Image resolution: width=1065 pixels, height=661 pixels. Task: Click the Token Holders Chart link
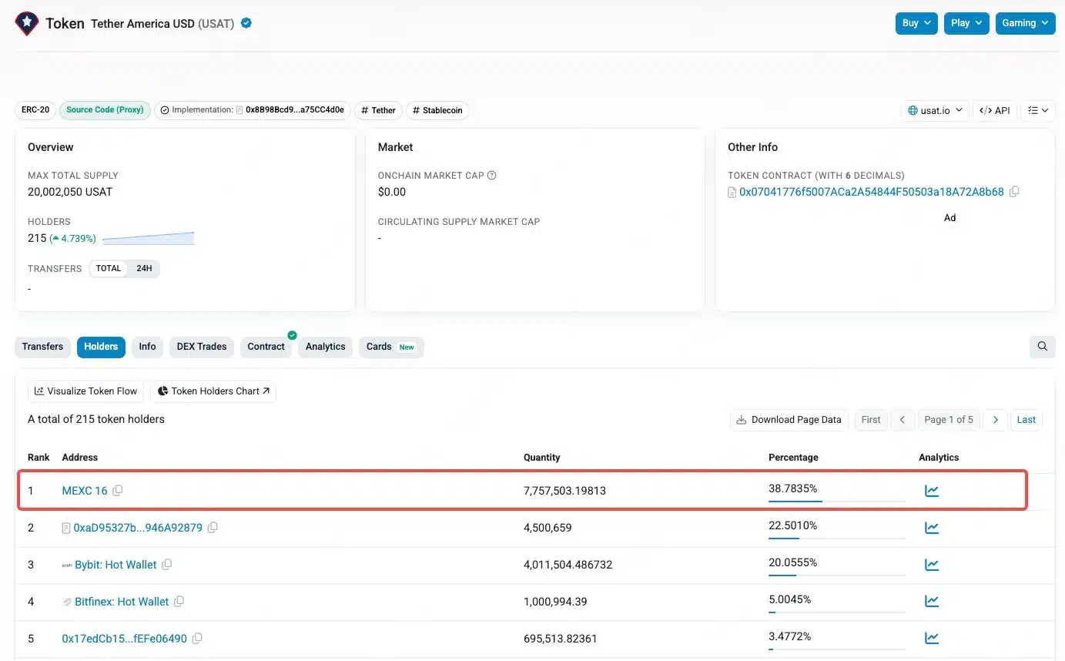pos(213,391)
